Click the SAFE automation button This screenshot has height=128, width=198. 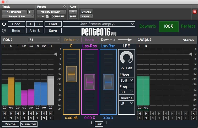tap(73, 17)
